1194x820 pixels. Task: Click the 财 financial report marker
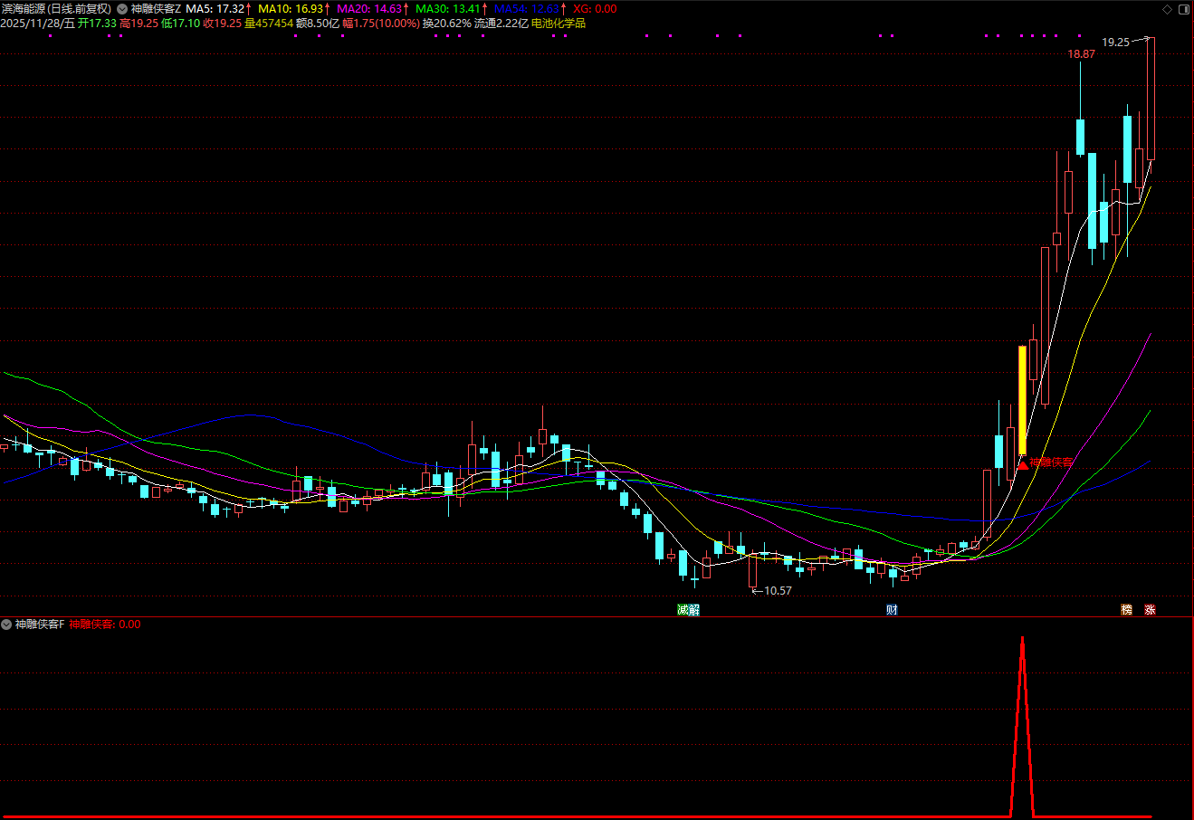pos(892,609)
